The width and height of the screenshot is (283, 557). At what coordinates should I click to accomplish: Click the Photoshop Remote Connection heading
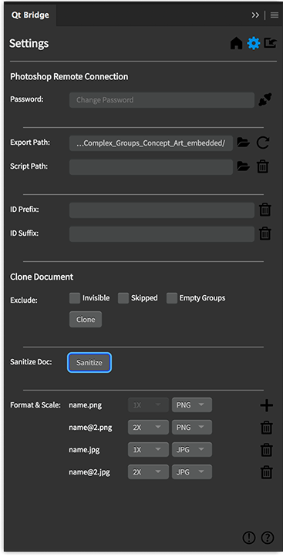point(69,76)
